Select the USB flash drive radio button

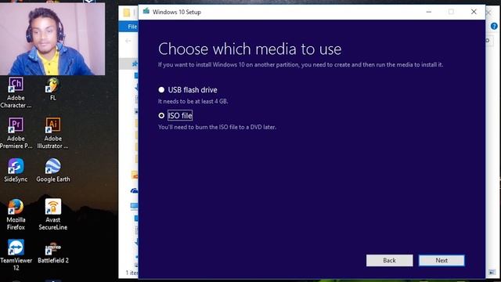[x=161, y=90]
